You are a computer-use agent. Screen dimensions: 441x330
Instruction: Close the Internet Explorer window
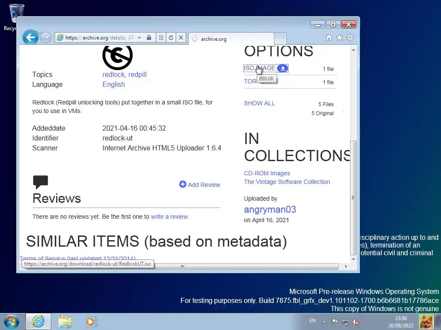coord(349,24)
